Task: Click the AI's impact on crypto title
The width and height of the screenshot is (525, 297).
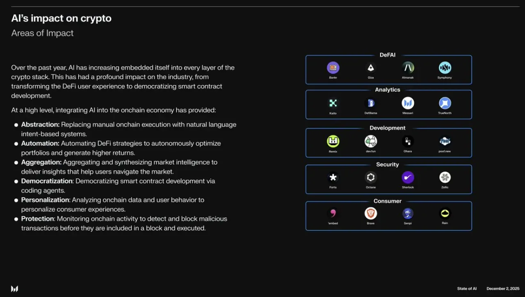Action: (x=62, y=18)
